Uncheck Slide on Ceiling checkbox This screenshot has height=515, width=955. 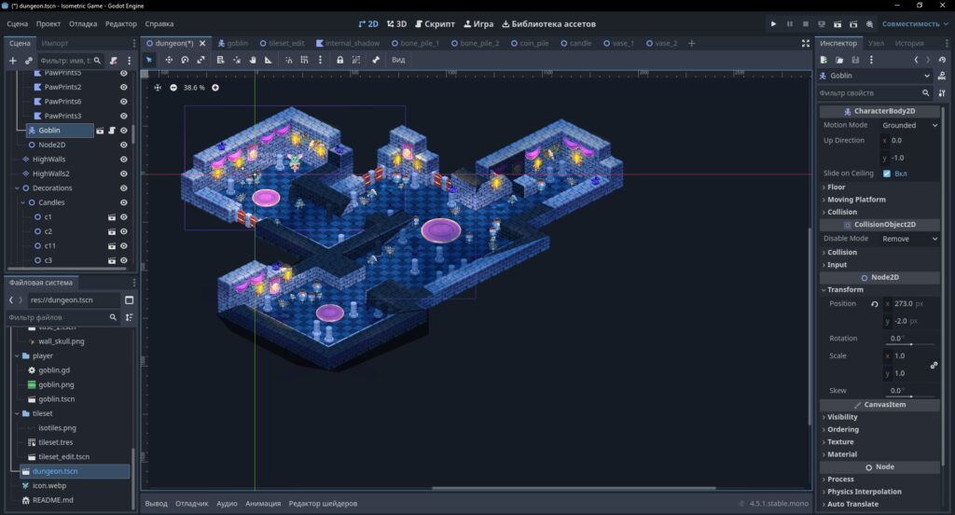[x=887, y=174]
